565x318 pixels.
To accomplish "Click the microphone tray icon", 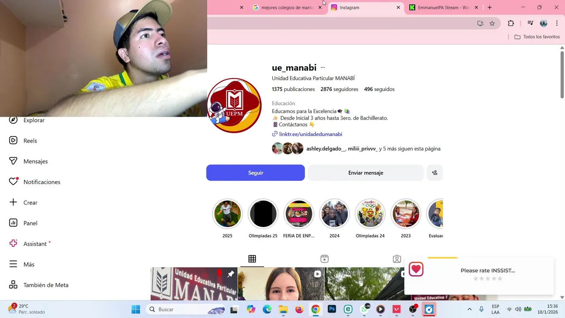I will [481, 309].
